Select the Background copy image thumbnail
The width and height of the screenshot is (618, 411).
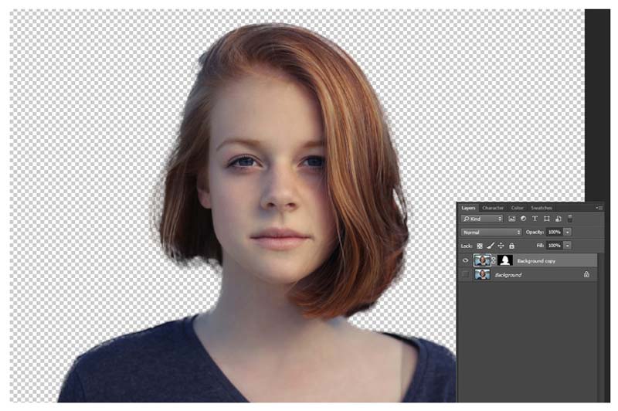[x=482, y=260]
